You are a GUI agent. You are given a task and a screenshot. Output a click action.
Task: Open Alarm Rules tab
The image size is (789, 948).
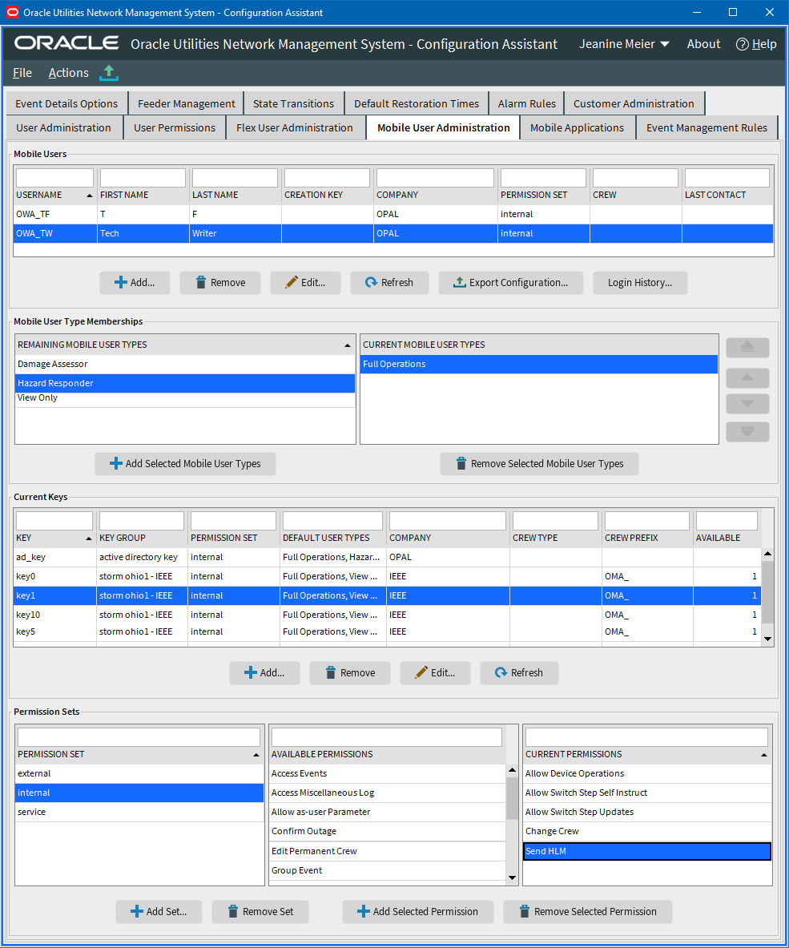[527, 103]
